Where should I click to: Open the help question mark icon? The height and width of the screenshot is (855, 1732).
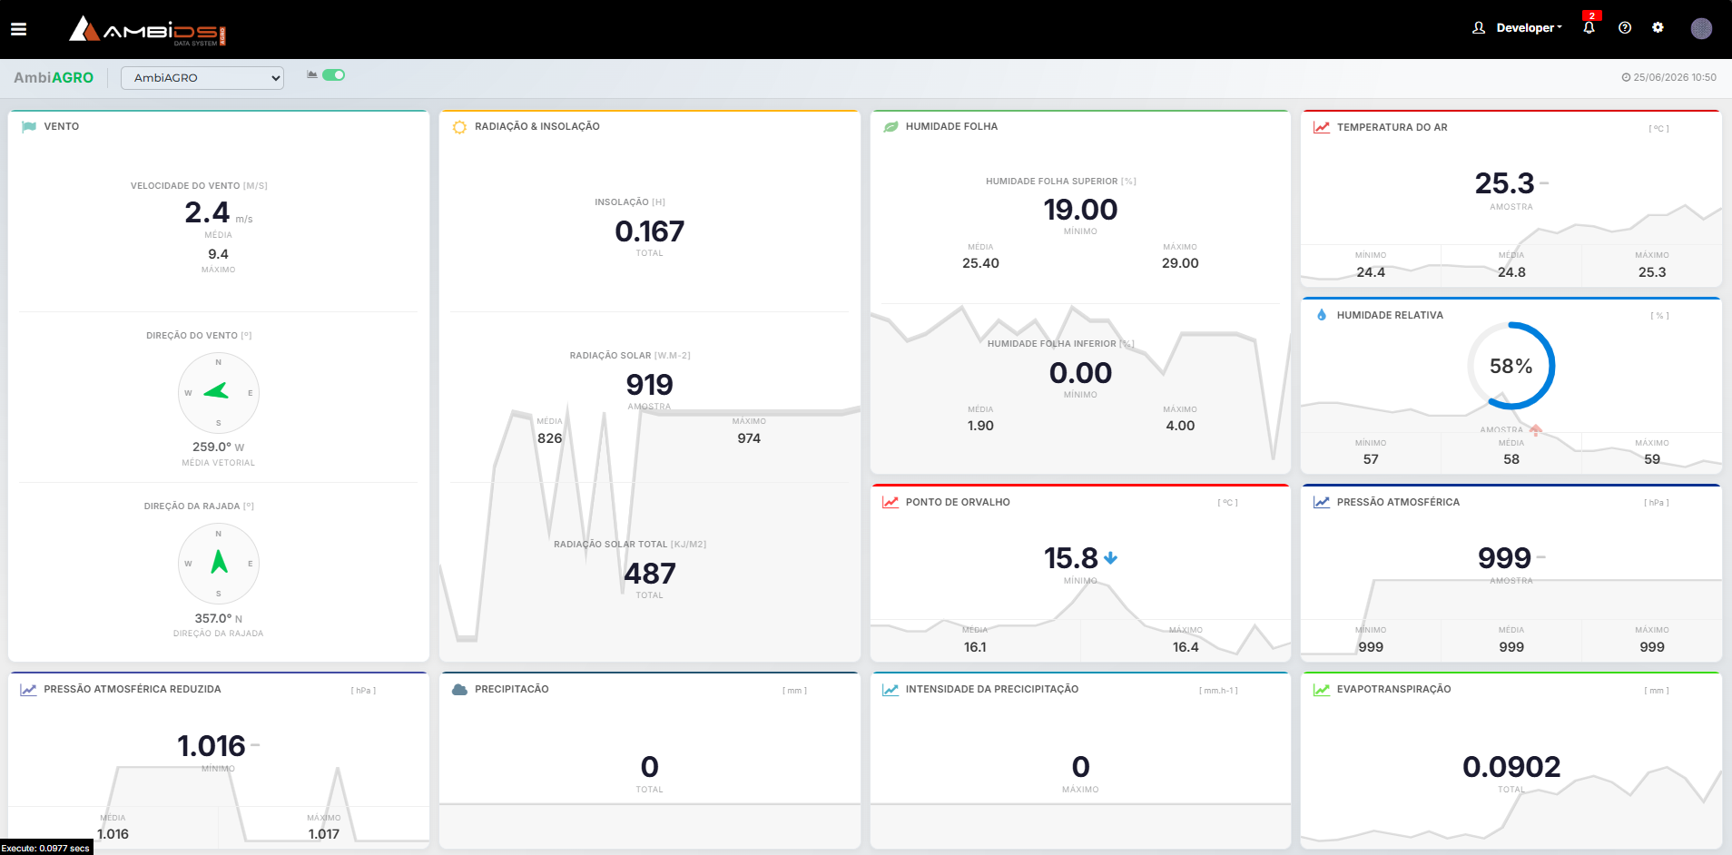pos(1625,28)
